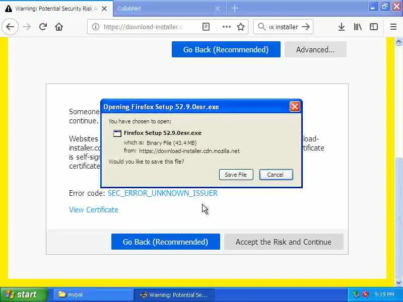Click the bottom Go Back (Recommended) button

click(x=166, y=242)
